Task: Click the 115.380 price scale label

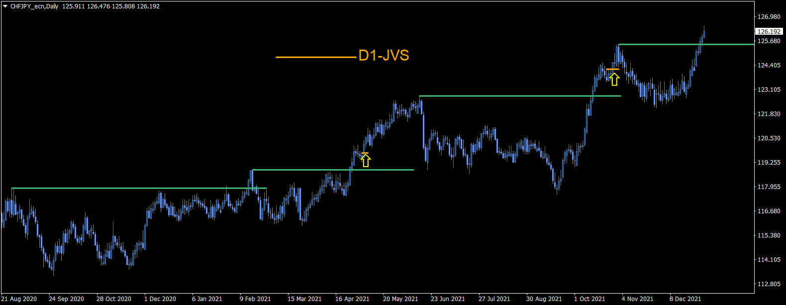Action: 769,236
